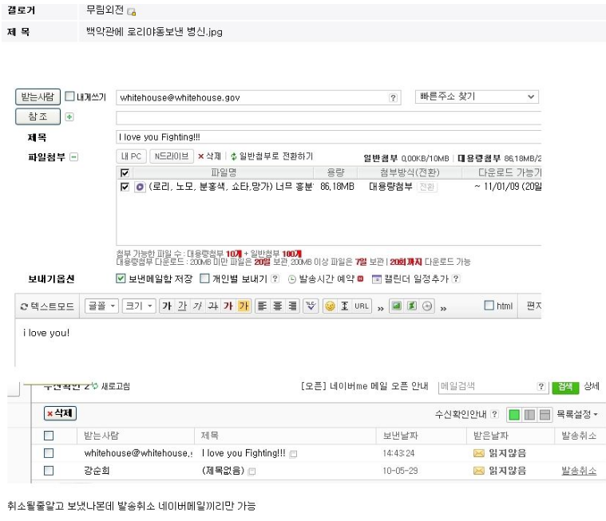Click green 검색 search button
Screen dimensions: 606x521
click(565, 387)
